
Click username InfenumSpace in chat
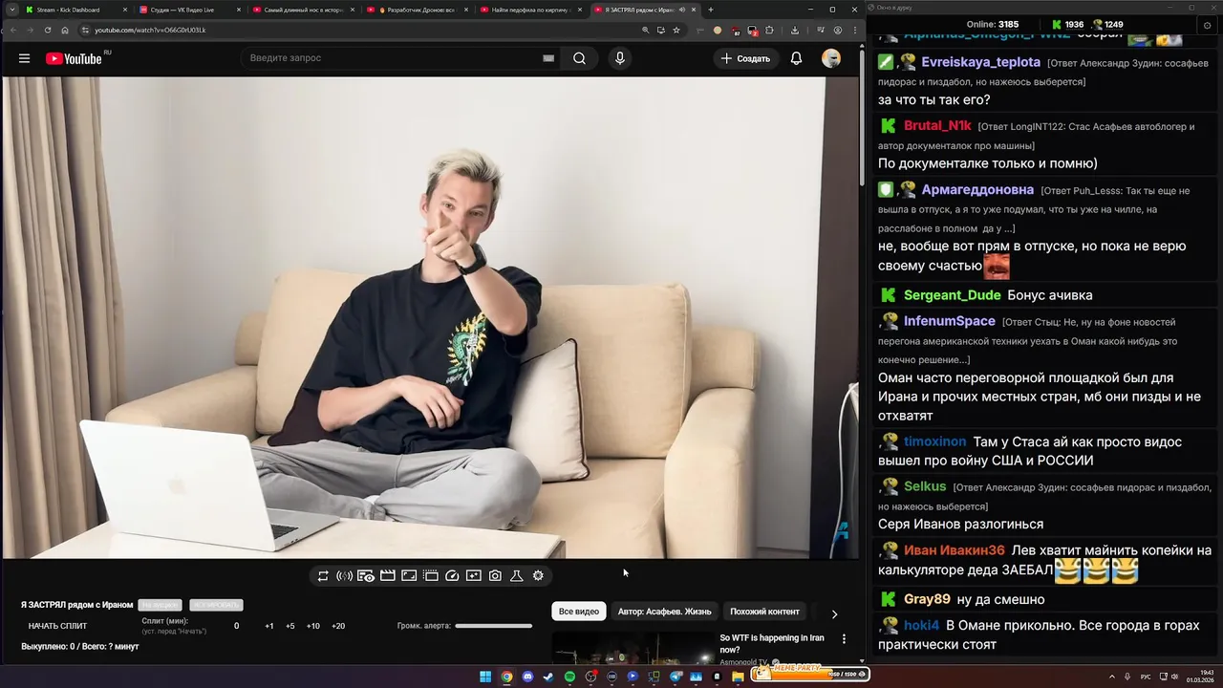click(950, 321)
